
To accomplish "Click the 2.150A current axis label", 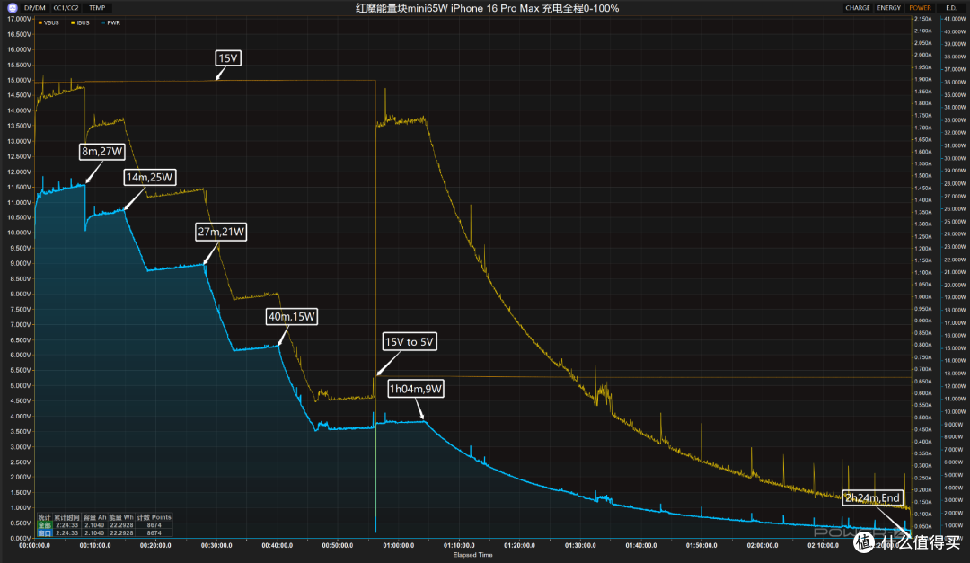I will click(923, 19).
